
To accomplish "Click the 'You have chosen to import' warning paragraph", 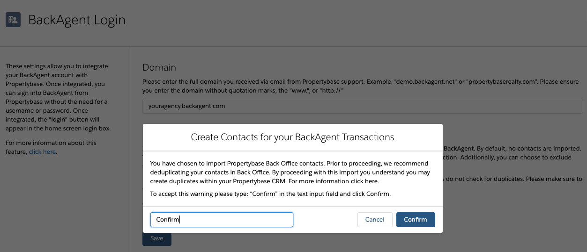I will coord(290,172).
